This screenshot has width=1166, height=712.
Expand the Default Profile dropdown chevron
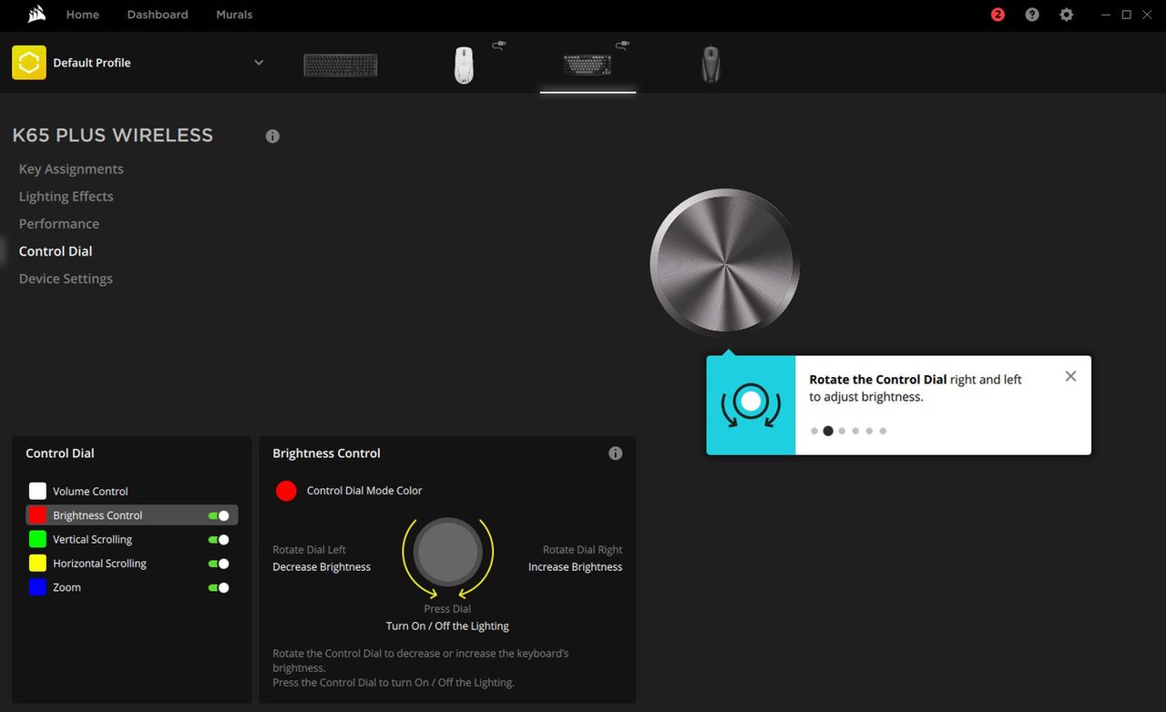259,63
